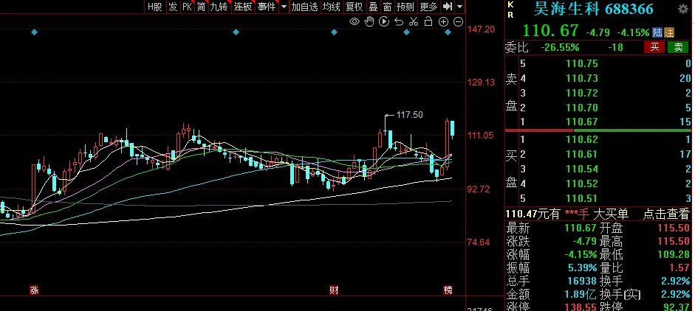
Task: Toggle 复权 price adjustment
Action: pyautogui.click(x=354, y=7)
